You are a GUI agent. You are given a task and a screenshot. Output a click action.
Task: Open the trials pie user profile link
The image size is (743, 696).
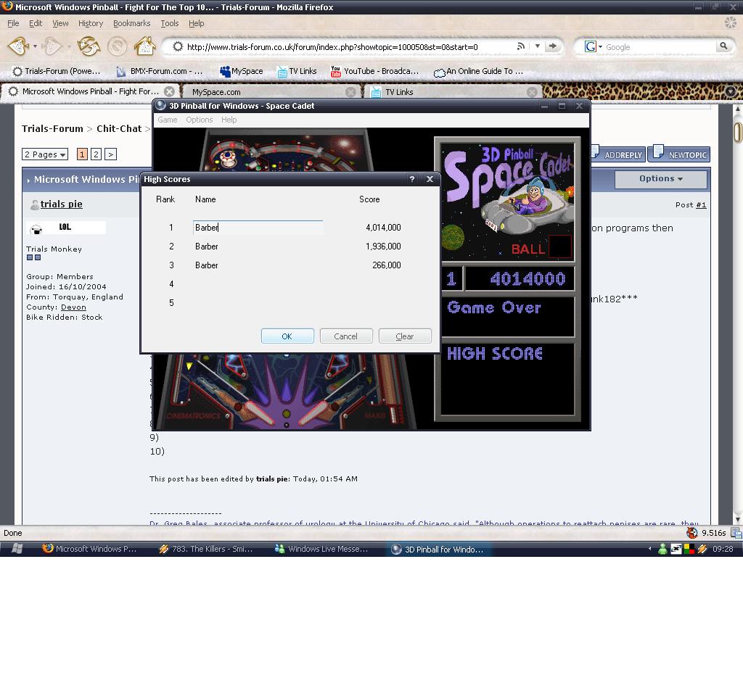tap(61, 204)
